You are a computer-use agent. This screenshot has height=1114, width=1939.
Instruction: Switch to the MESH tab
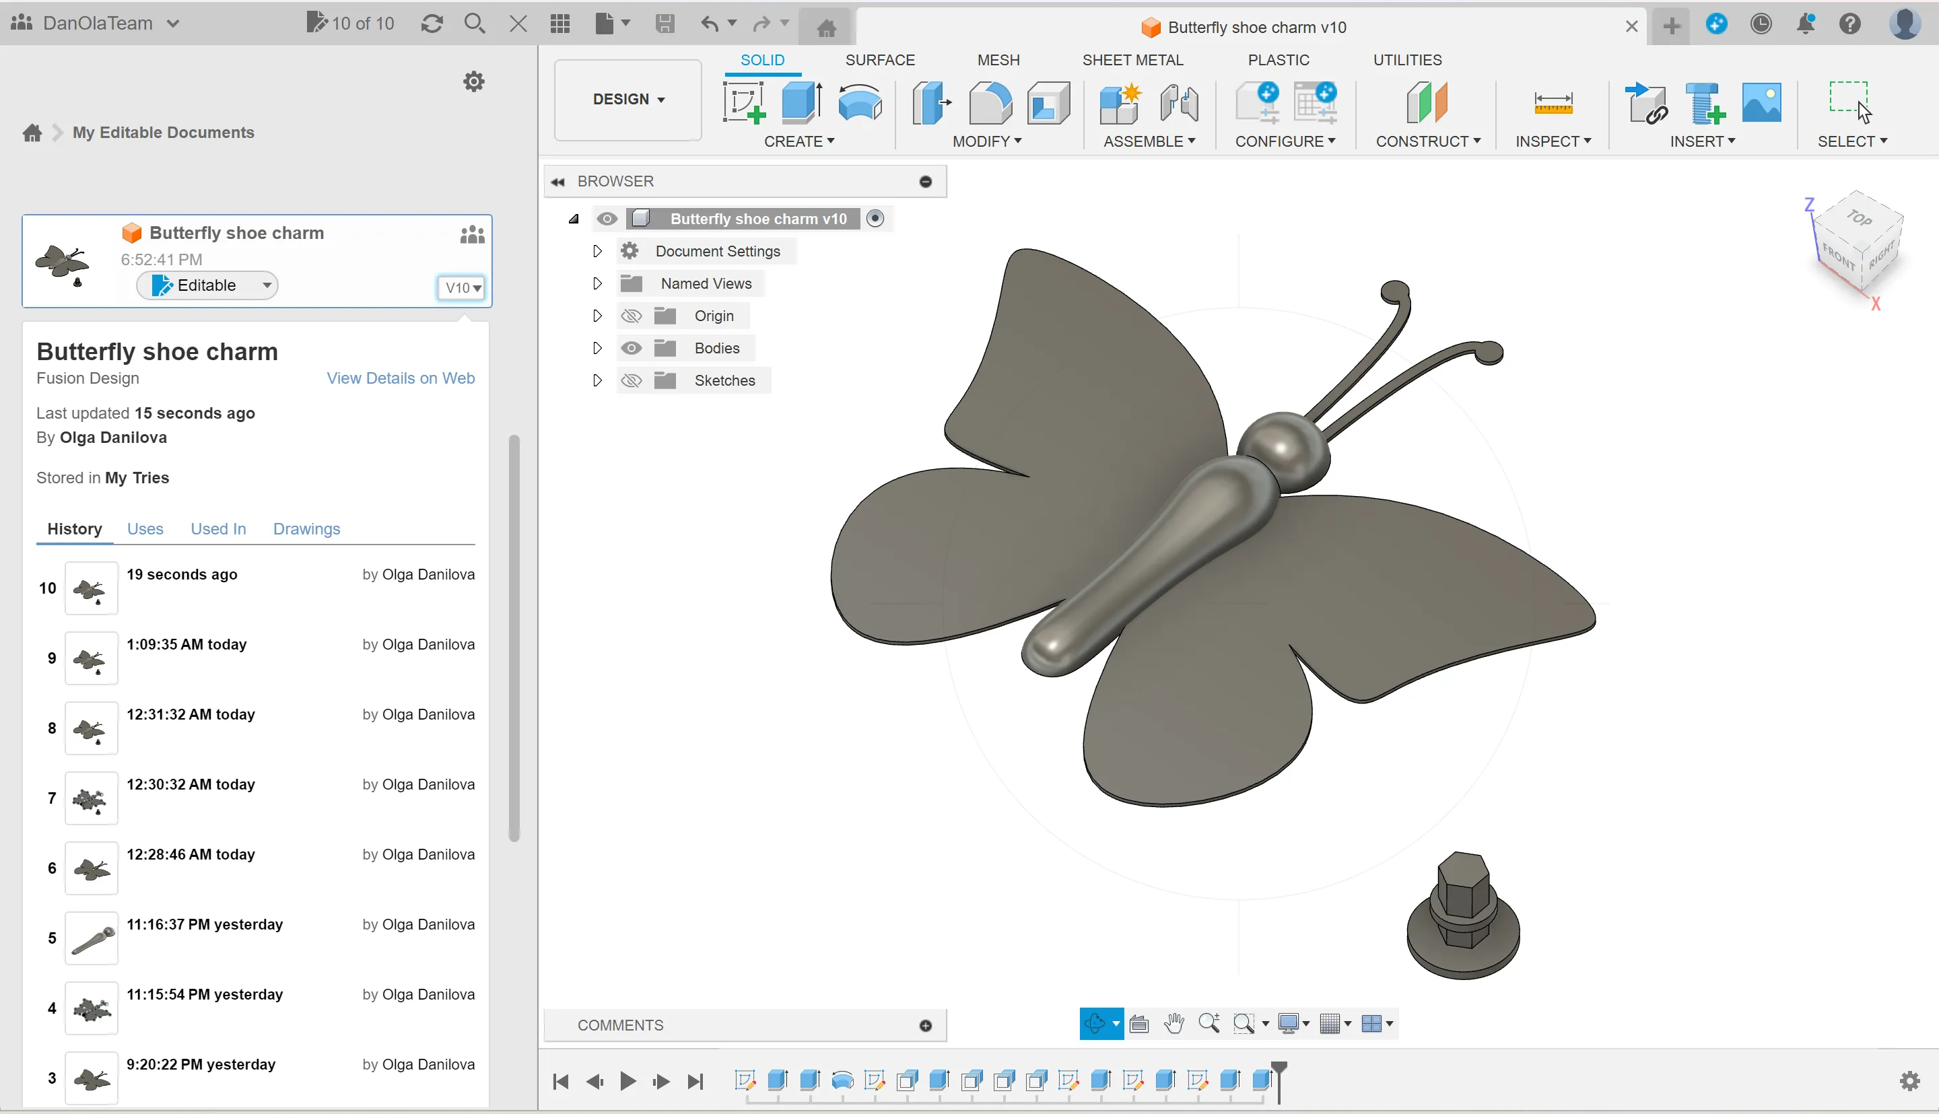point(998,60)
